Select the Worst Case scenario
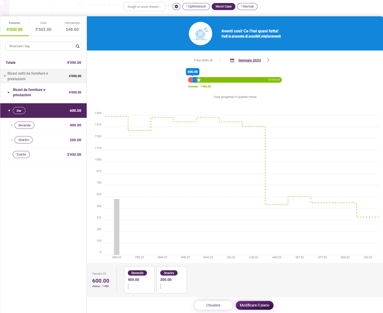Viewport: 383px width, 313px height. [224, 7]
